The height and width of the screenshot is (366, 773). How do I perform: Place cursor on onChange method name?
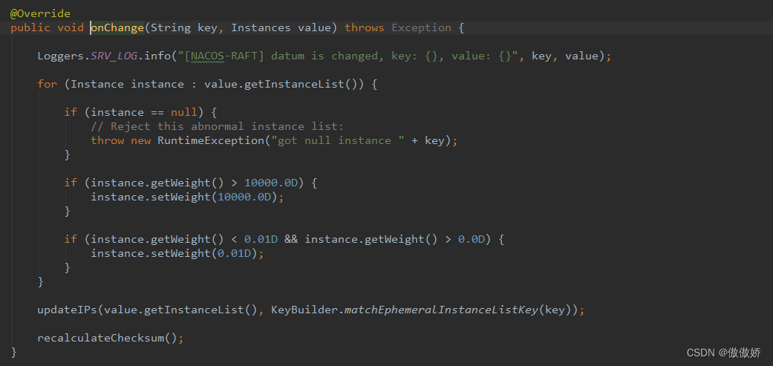pyautogui.click(x=117, y=27)
